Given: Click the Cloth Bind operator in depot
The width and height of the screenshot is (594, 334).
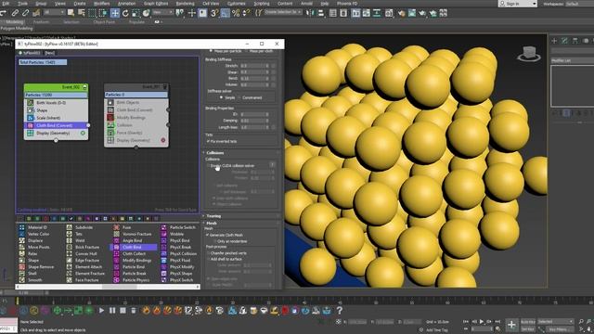Looking at the screenshot, I should click(134, 248).
